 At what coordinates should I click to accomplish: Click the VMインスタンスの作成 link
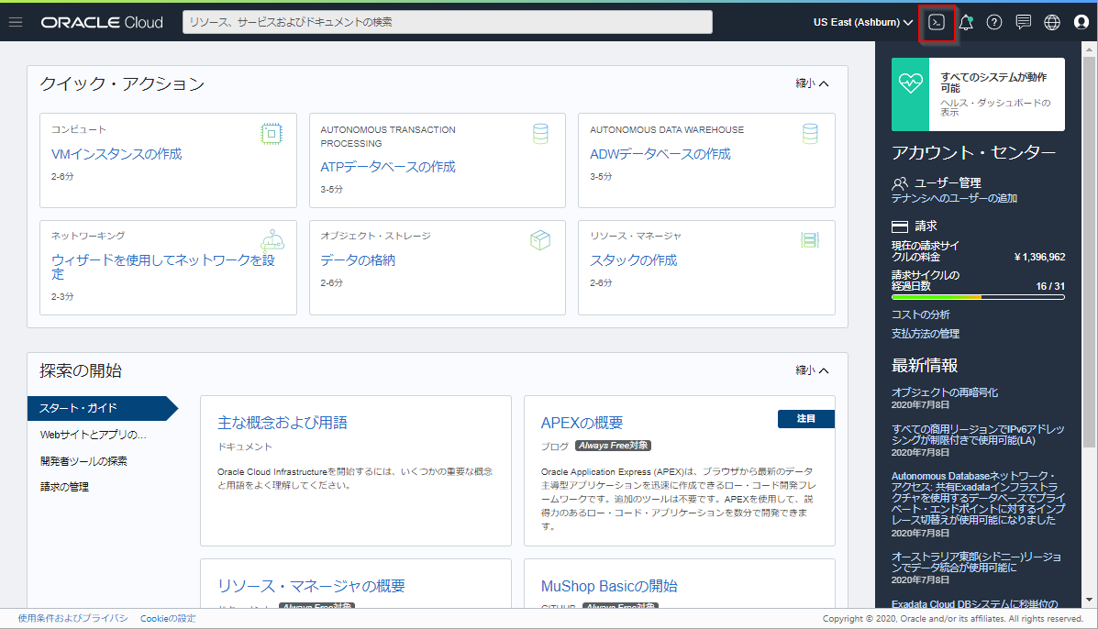(x=116, y=154)
